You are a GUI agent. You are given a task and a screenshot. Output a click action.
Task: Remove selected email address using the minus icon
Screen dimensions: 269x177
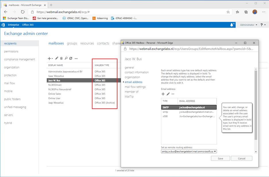(x=173, y=94)
